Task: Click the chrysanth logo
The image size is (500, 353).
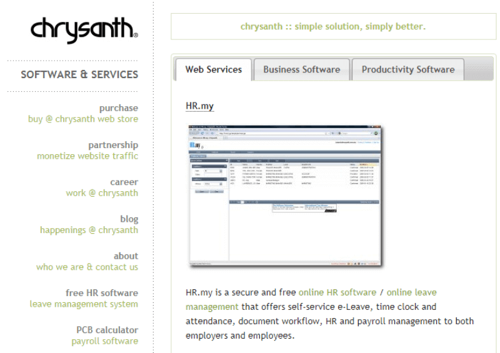Action: coord(84,29)
